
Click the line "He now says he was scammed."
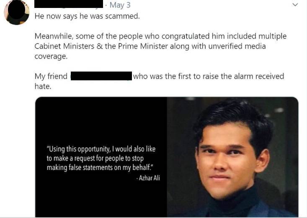(x=87, y=17)
